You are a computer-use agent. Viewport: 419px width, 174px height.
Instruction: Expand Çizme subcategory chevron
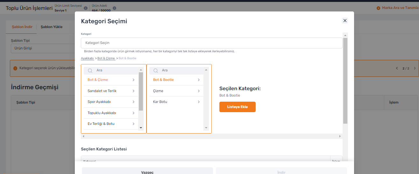(x=199, y=91)
